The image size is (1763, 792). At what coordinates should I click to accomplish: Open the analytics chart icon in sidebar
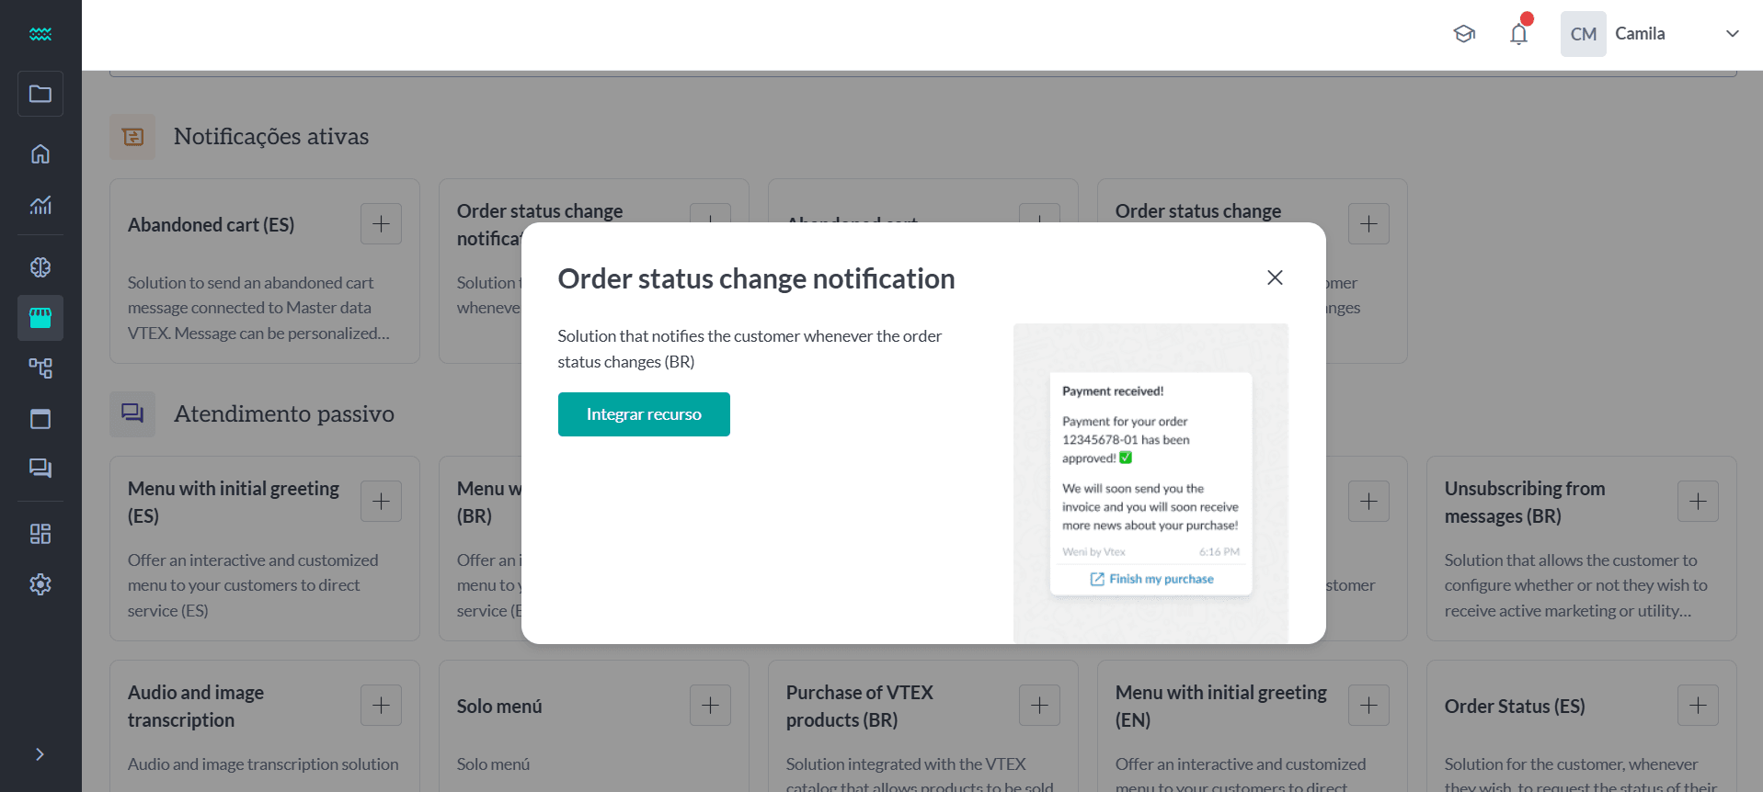(x=40, y=205)
